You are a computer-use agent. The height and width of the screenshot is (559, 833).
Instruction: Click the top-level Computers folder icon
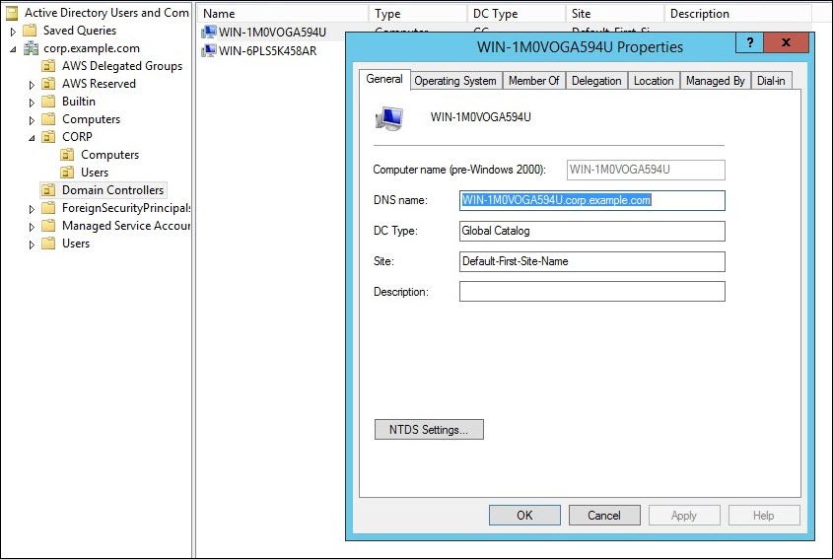pos(49,119)
